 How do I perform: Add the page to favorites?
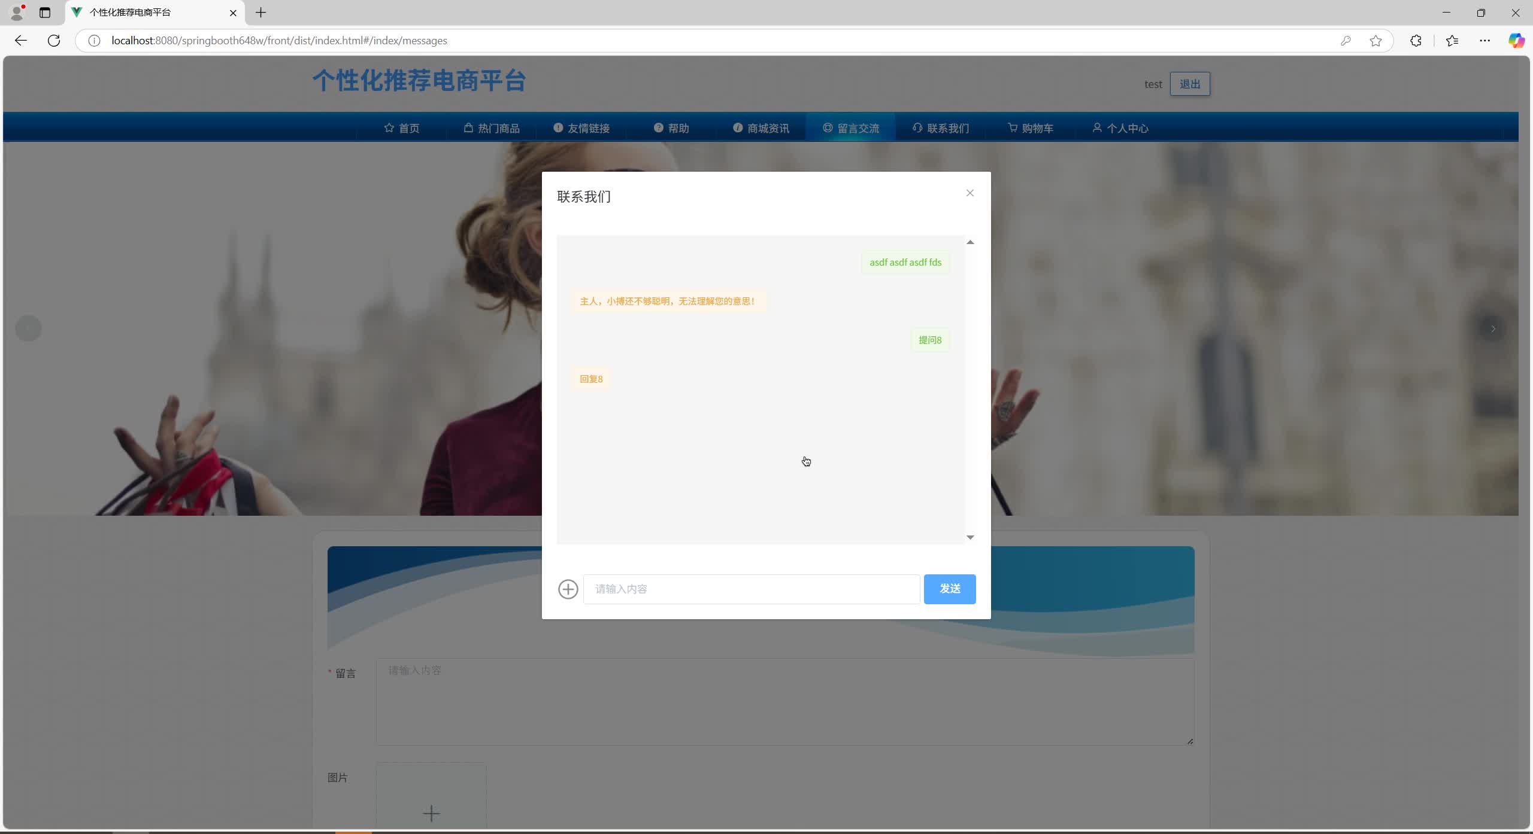point(1375,40)
